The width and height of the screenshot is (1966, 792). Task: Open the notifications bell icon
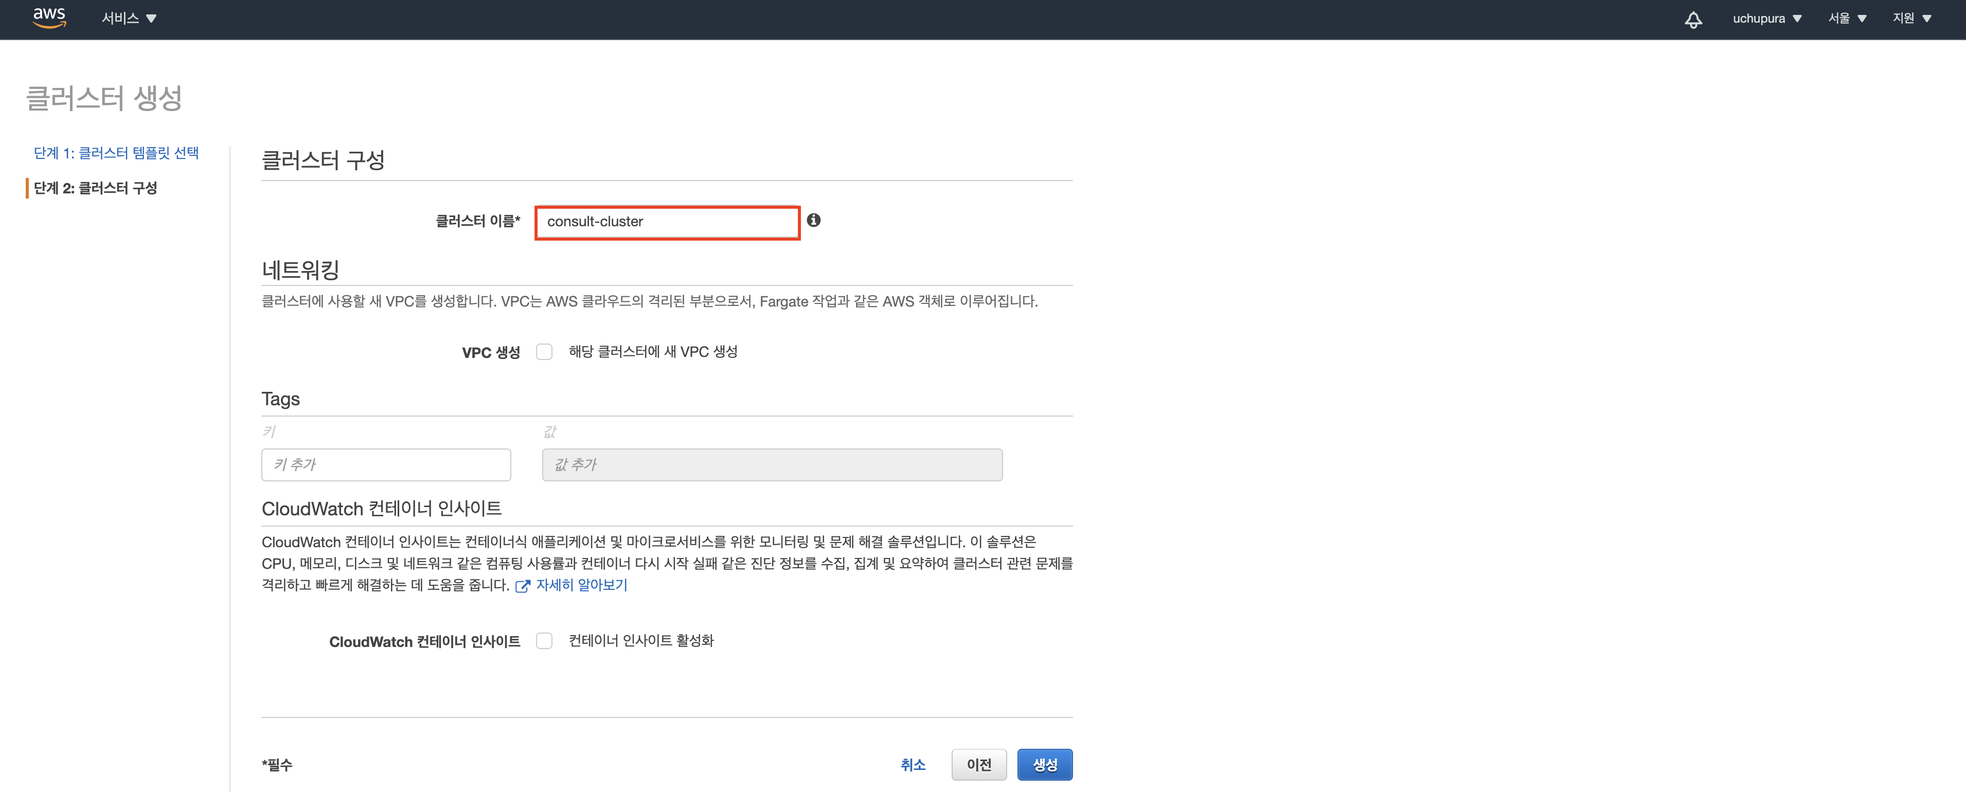tap(1693, 19)
